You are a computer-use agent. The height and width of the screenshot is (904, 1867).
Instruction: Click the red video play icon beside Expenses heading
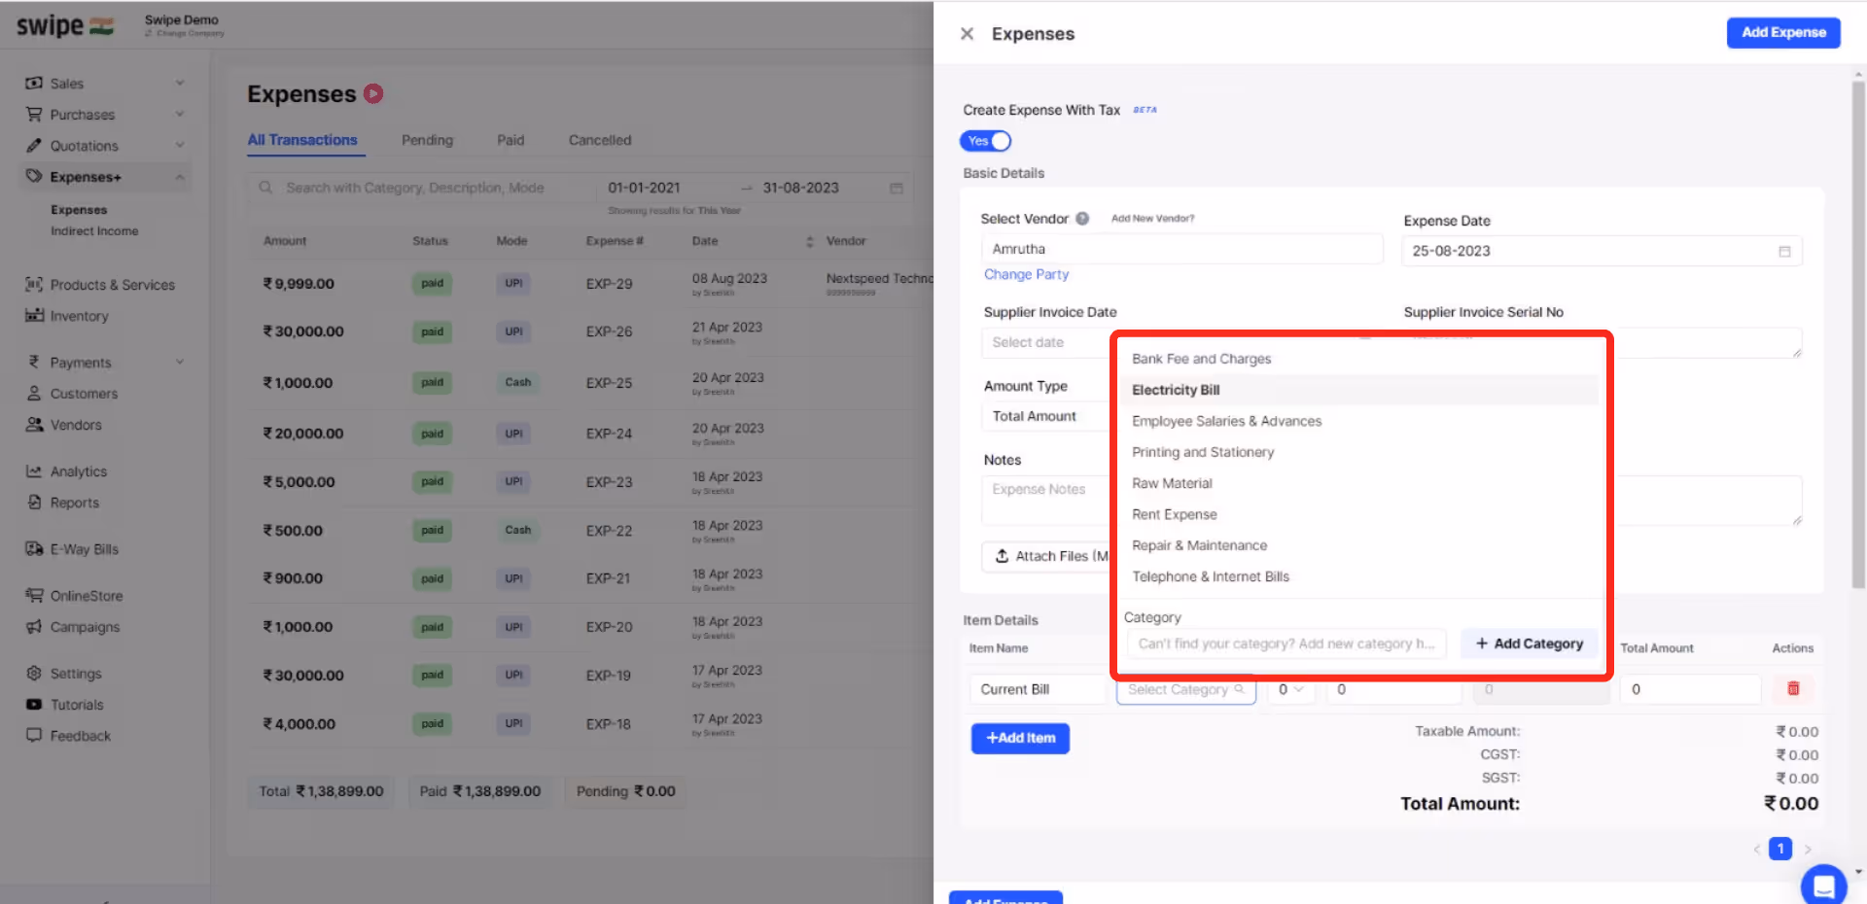point(373,93)
